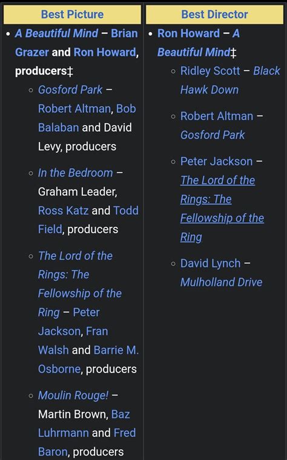This screenshot has width=287, height=460.
Task: Click the Gosford Park link under Best Picture
Action: (x=70, y=90)
